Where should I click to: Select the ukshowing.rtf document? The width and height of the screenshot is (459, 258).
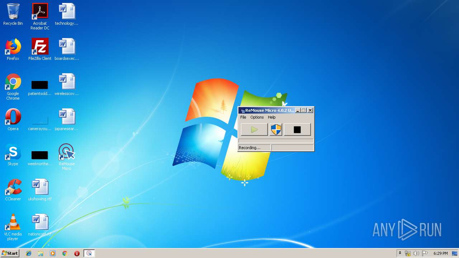coord(40,190)
